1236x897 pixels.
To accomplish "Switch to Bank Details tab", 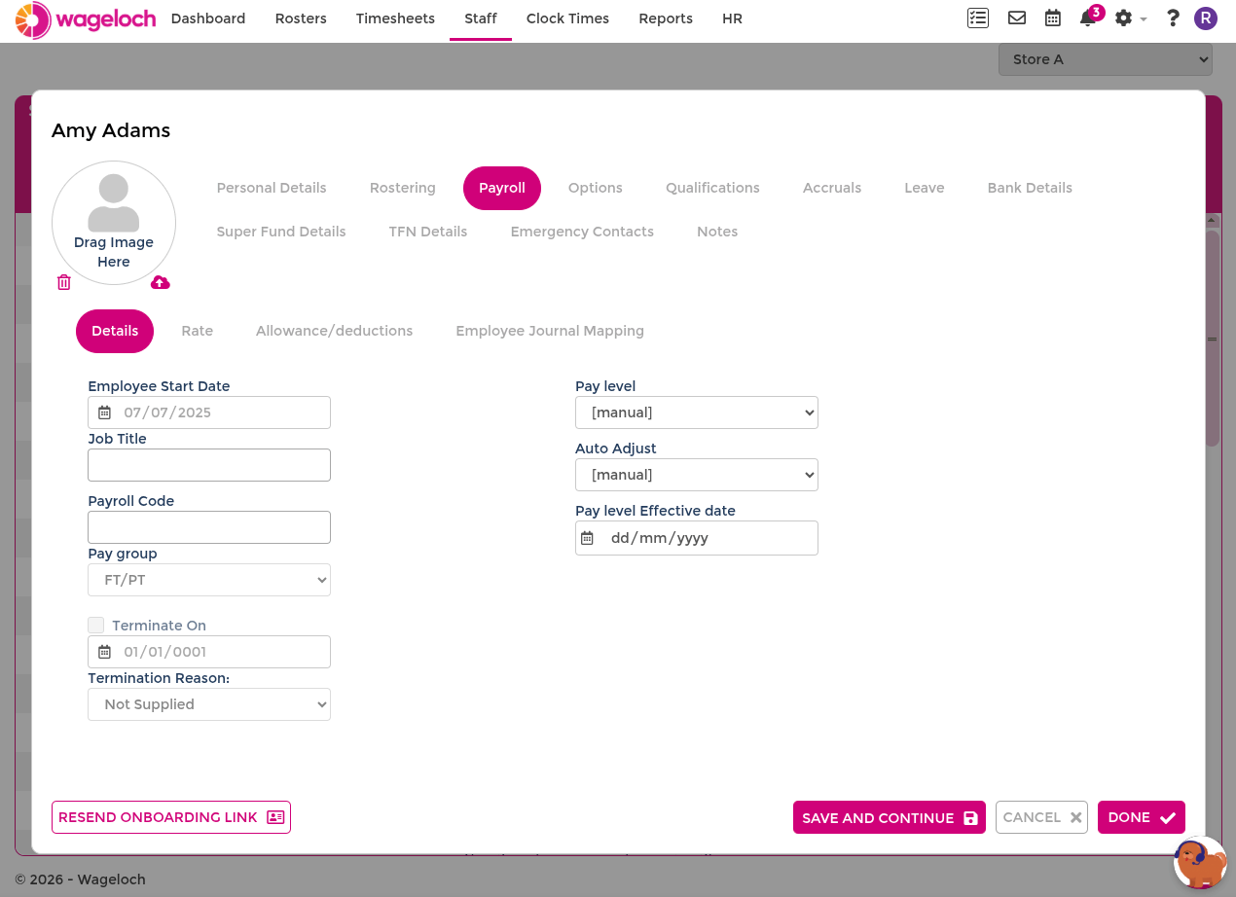I will pyautogui.click(x=1030, y=188).
